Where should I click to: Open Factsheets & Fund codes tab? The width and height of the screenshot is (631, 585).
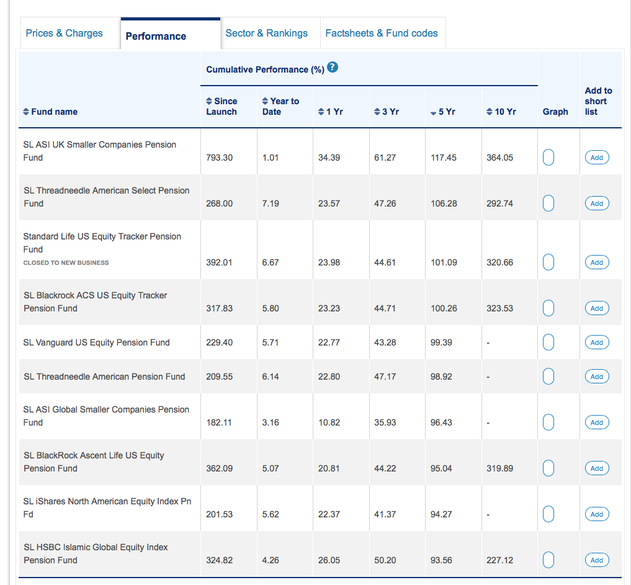(x=381, y=33)
